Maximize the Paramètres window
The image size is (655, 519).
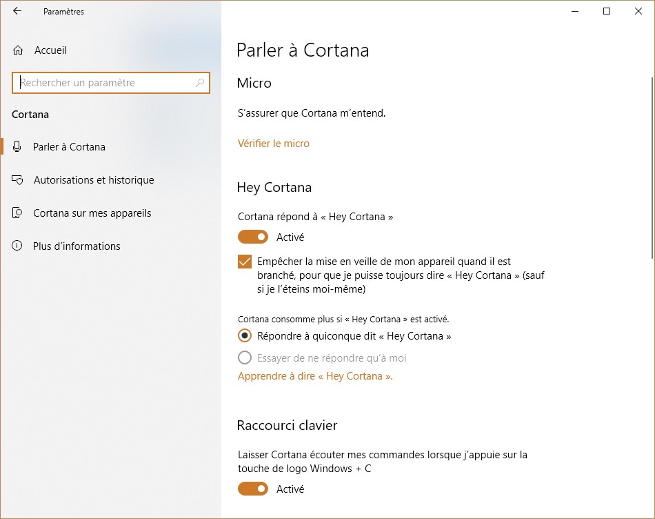(607, 11)
